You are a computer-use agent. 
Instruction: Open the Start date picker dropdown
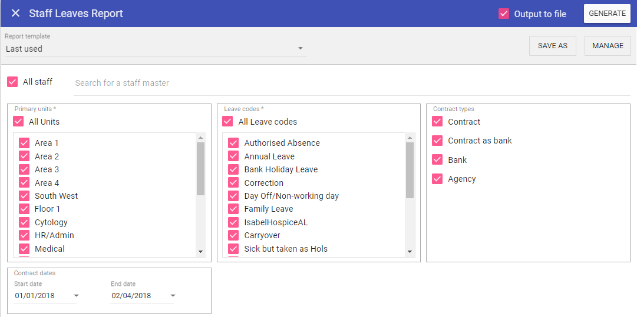coord(76,296)
